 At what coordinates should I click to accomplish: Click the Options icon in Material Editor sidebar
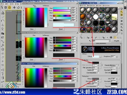pos(122,27)
